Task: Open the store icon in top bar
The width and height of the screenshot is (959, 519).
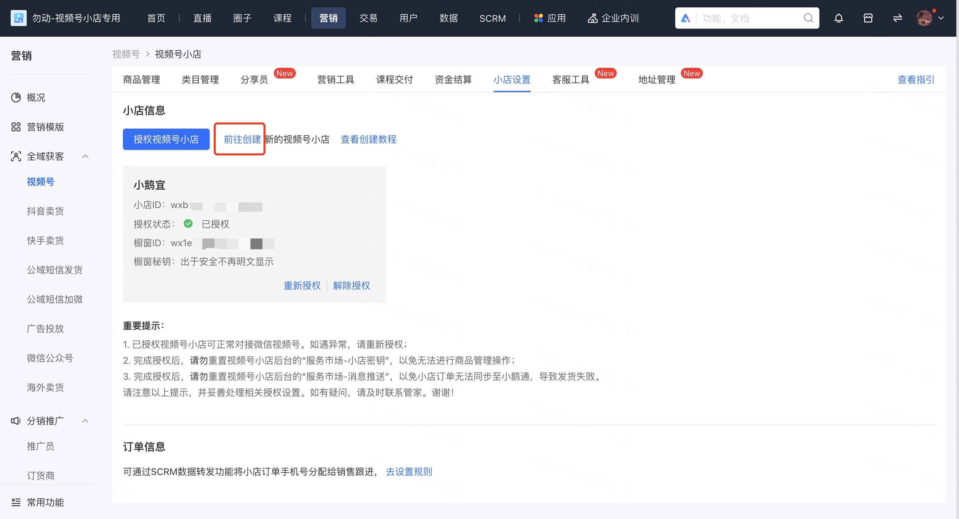Action: (868, 18)
